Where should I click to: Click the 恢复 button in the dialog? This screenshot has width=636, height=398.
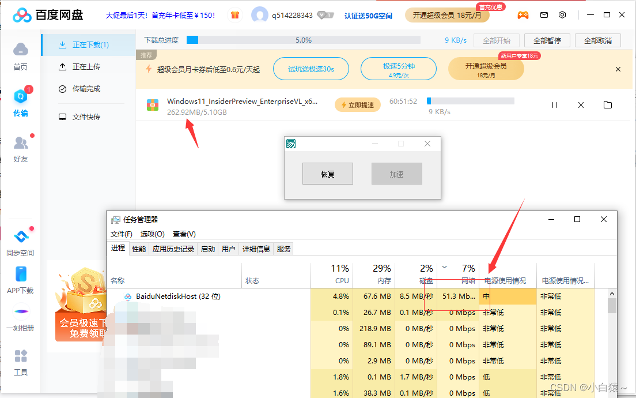click(328, 174)
